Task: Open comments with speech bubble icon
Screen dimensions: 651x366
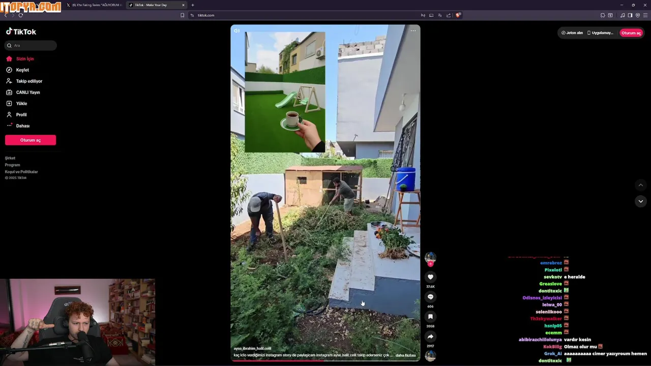Action: 430,297
